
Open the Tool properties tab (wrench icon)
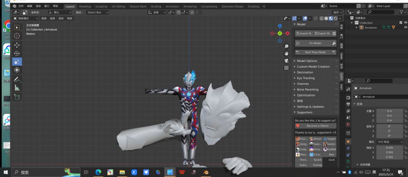pyautogui.click(x=348, y=89)
